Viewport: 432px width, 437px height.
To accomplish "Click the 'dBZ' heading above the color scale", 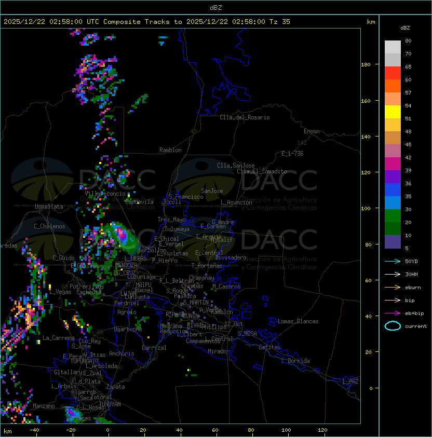I will pos(405,28).
